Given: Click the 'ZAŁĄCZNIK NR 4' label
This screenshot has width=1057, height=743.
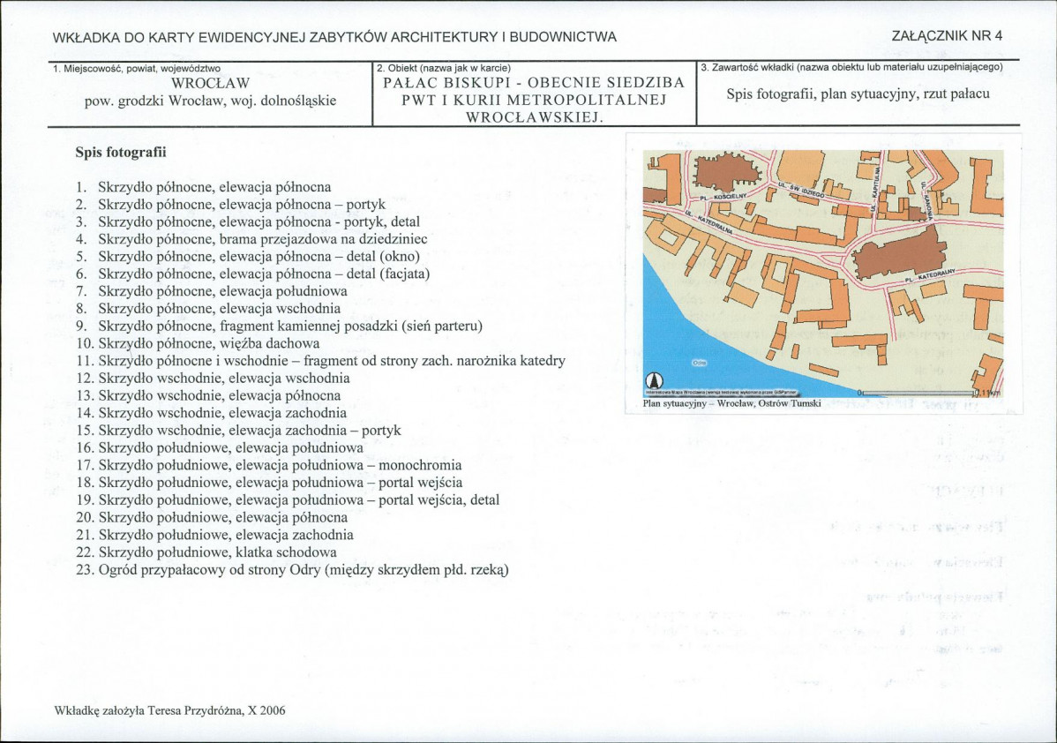Looking at the screenshot, I should [x=947, y=35].
